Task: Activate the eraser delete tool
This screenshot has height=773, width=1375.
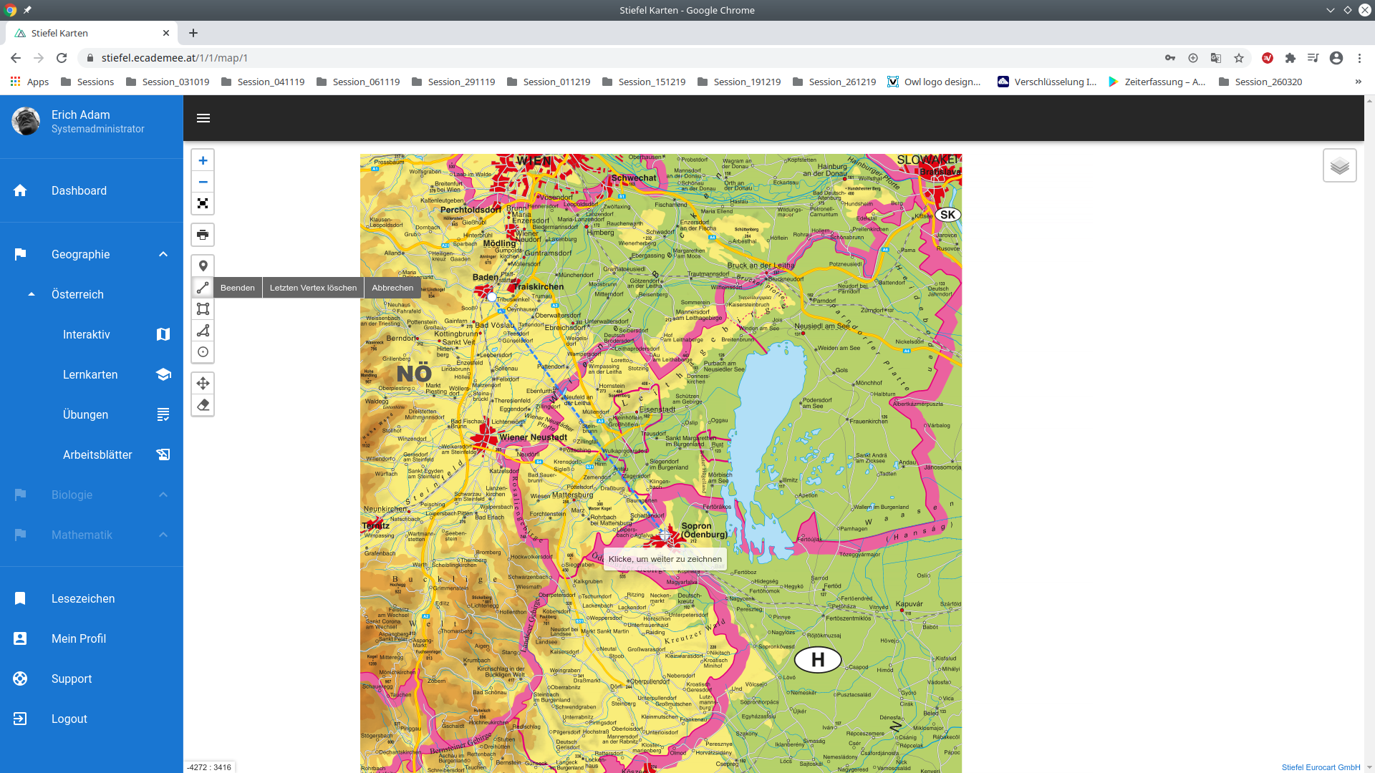Action: [203, 404]
